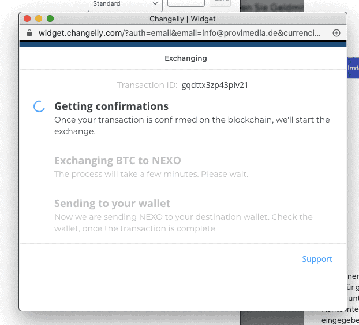Click the Changelly | Widget title bar text
This screenshot has width=359, height=325.
pyautogui.click(x=182, y=19)
